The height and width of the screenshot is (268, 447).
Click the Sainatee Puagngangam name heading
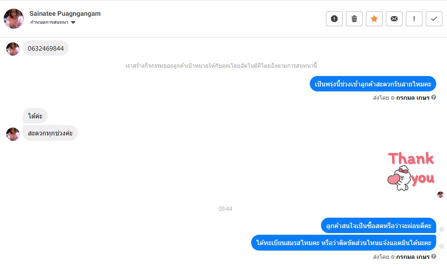tap(65, 14)
